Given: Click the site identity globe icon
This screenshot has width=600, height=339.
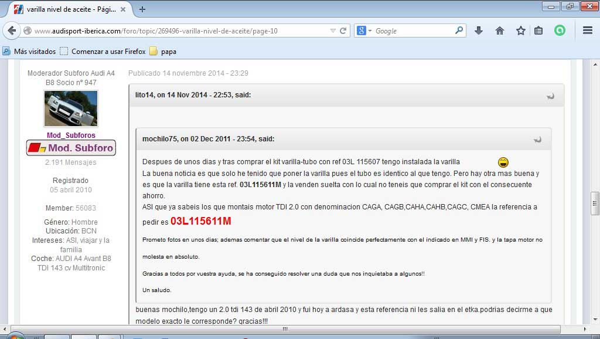Looking at the screenshot, I should click(28, 30).
